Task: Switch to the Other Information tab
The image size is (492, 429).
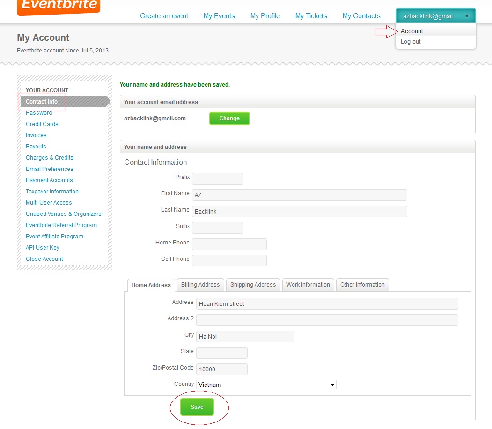Action: [x=362, y=285]
